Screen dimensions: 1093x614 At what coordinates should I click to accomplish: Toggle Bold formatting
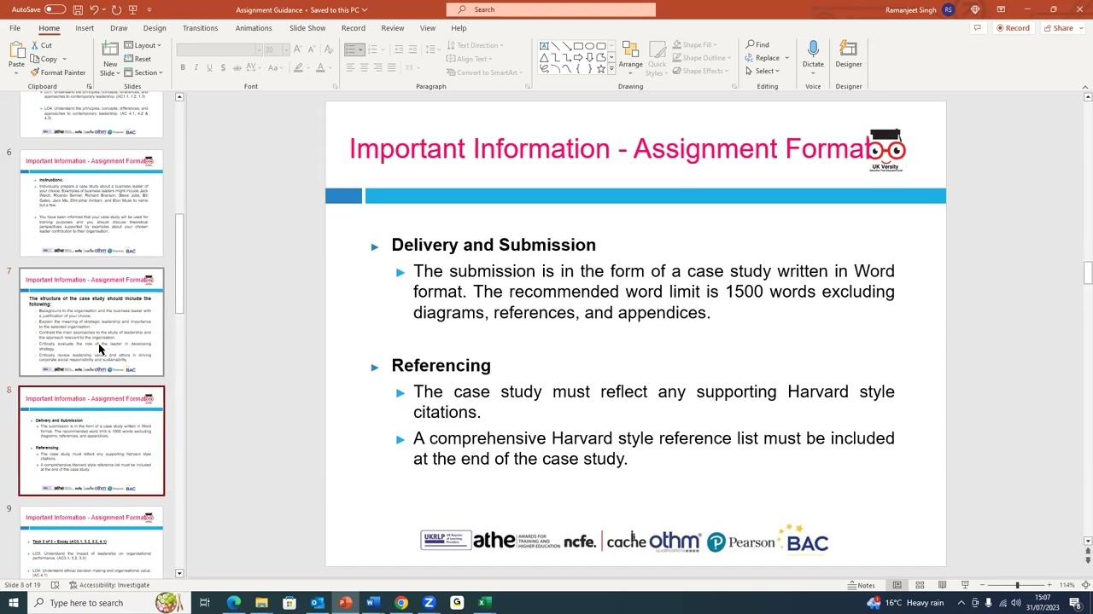tap(183, 68)
